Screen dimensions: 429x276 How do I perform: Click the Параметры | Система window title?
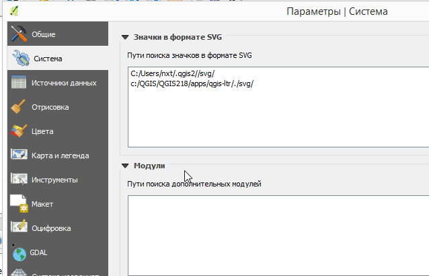(336, 11)
